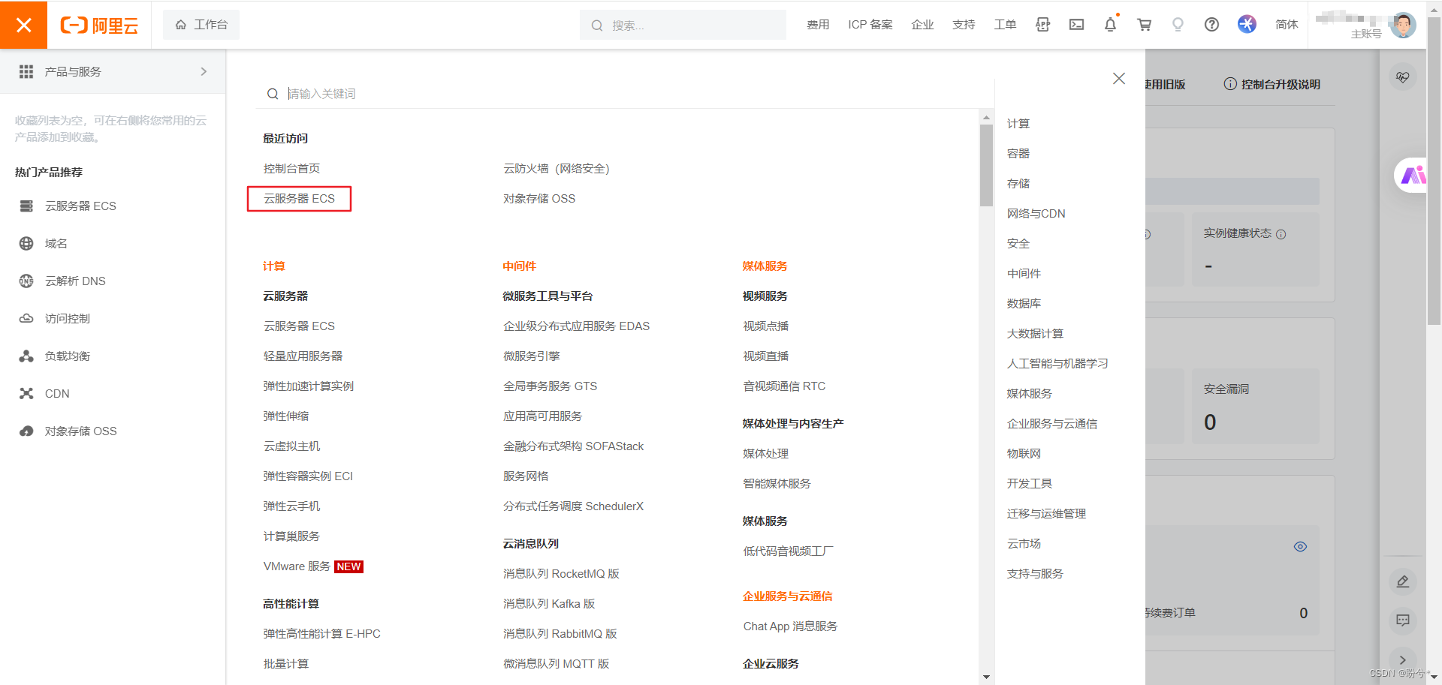Open the help question mark icon
This screenshot has width=1442, height=685.
pyautogui.click(x=1211, y=25)
